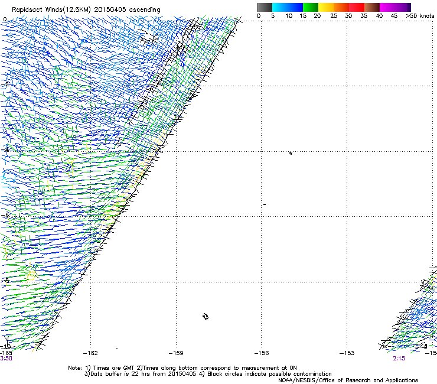The image size is (437, 384).
Task: Click the latitude label '-6'
Action: click(x=5, y=214)
